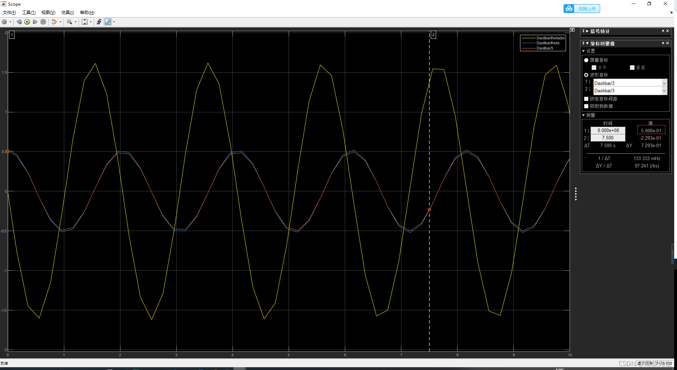Click the 拖拽上传 cloud upload button

click(582, 8)
